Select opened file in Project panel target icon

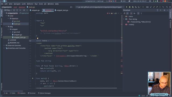coord(14,10)
